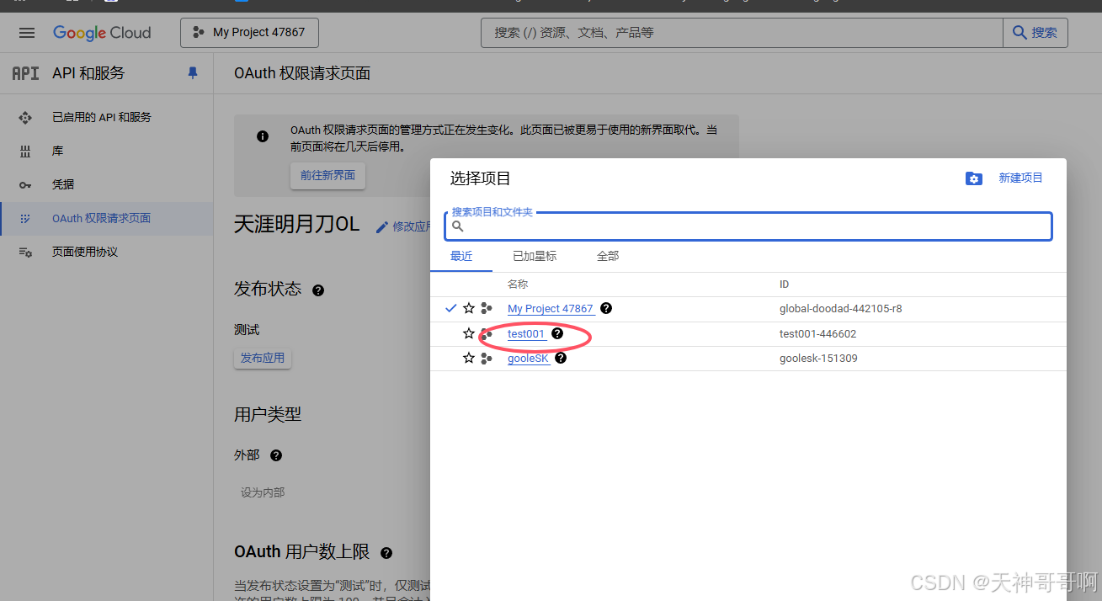This screenshot has width=1102, height=601.
Task: Select OAuth 权限请求页面 in sidebar
Action: click(x=101, y=219)
